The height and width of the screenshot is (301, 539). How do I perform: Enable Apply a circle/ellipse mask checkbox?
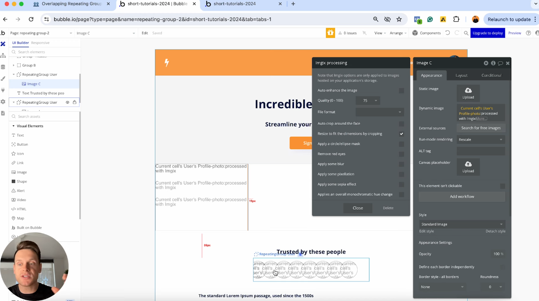401,144
